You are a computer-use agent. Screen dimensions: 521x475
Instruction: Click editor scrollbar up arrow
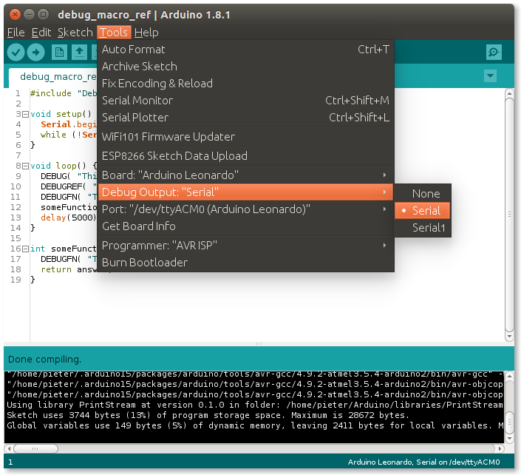pyautogui.click(x=509, y=93)
